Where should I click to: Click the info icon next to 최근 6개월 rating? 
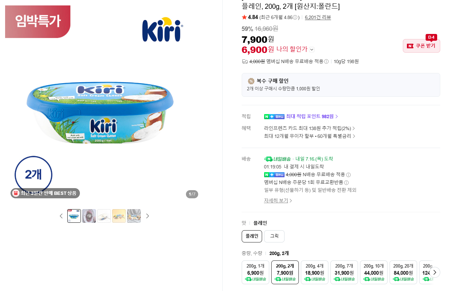coord(295,17)
